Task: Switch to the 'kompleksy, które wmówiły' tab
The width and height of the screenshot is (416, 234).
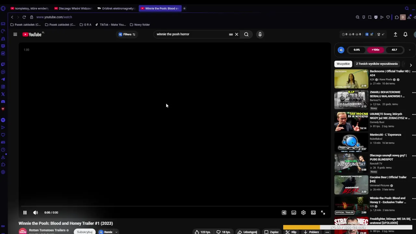Action: 30,8
